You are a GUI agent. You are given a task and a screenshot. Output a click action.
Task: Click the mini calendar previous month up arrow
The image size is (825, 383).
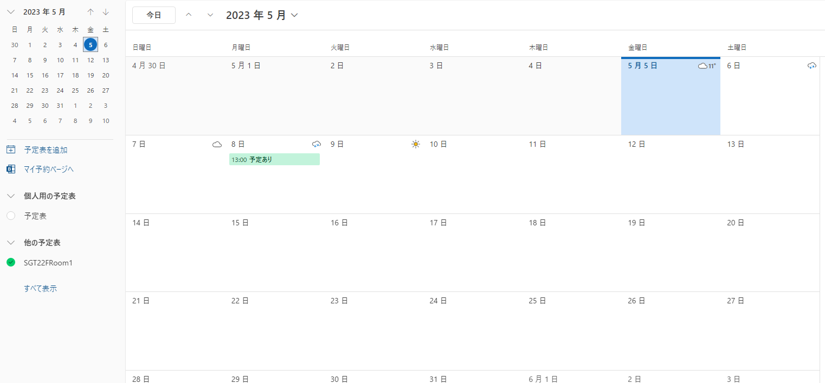coord(91,12)
